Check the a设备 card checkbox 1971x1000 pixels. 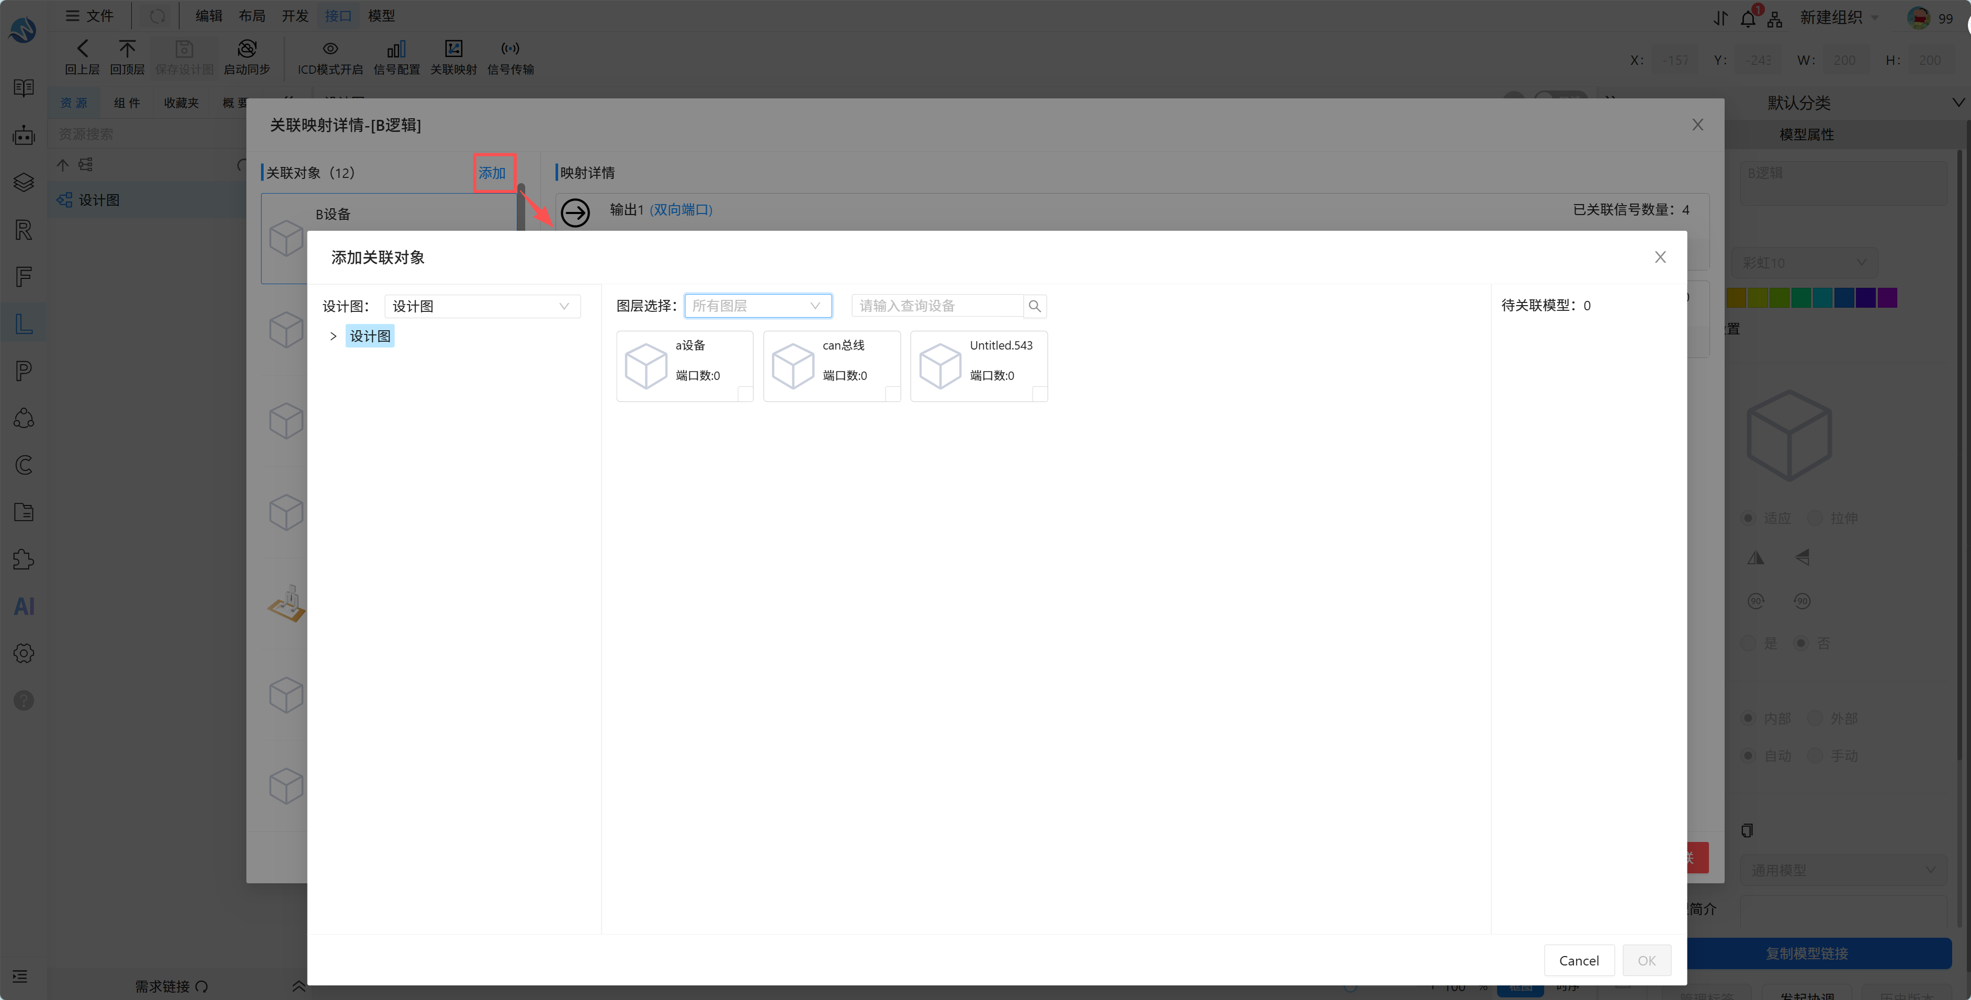coord(744,394)
